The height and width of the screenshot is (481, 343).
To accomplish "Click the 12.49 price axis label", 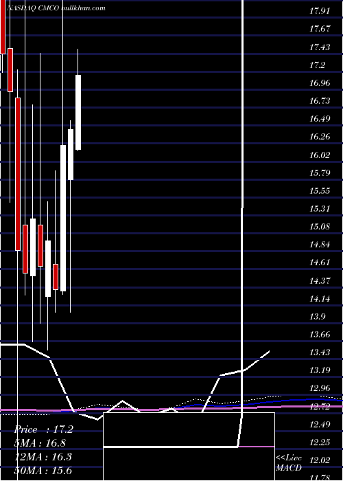I will 320,424.
